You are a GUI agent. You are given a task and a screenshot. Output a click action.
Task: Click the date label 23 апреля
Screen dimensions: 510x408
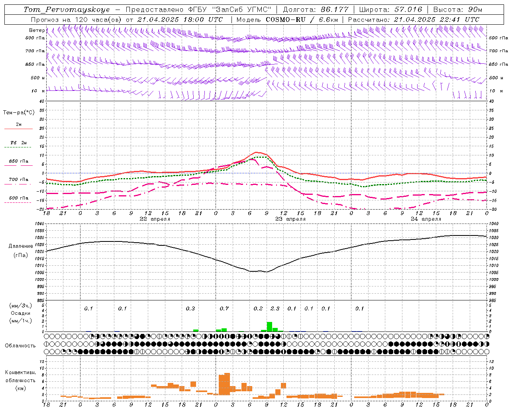pyautogui.click(x=290, y=219)
